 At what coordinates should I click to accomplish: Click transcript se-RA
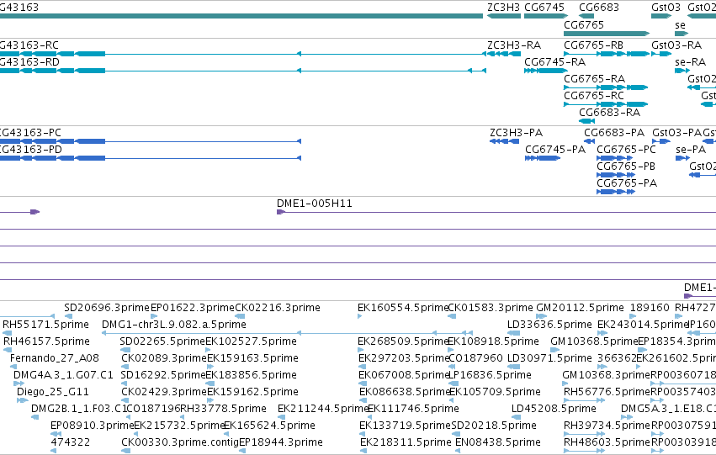(682, 71)
